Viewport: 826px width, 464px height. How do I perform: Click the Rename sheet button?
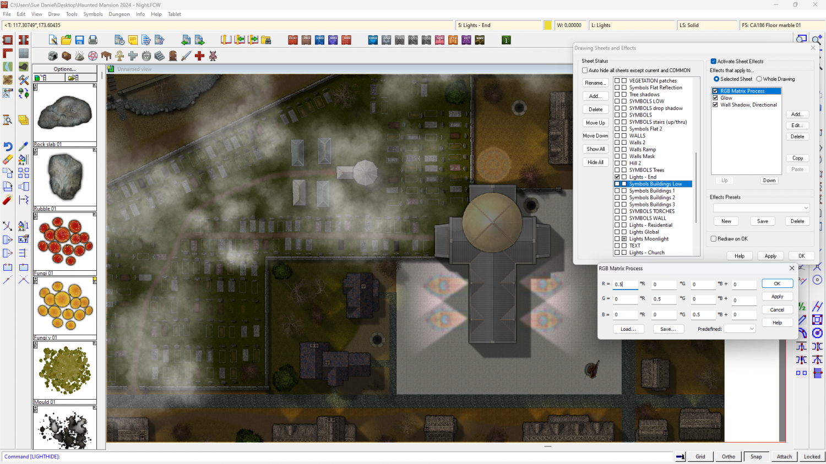pos(595,83)
